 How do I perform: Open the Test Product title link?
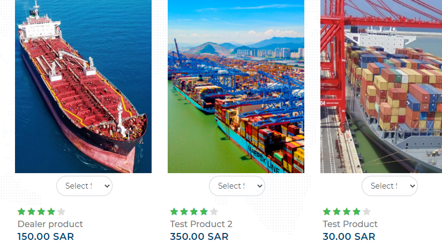point(350,224)
